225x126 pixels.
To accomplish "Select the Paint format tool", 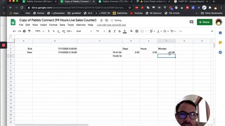I will coord(29,31).
